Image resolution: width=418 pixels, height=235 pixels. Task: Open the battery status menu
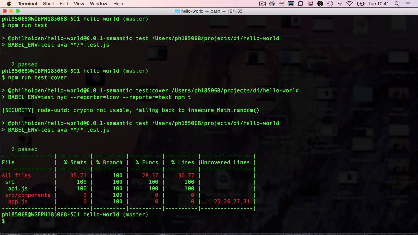point(361,4)
